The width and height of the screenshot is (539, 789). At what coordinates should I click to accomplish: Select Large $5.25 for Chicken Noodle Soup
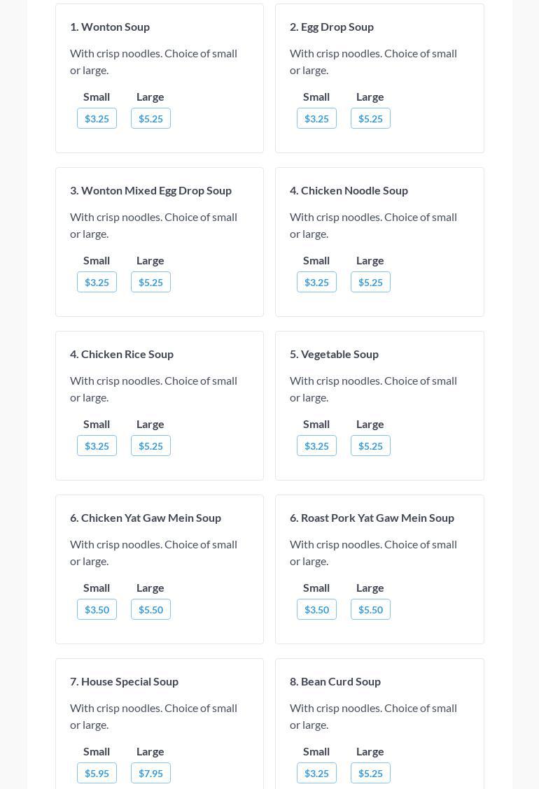pyautogui.click(x=370, y=282)
